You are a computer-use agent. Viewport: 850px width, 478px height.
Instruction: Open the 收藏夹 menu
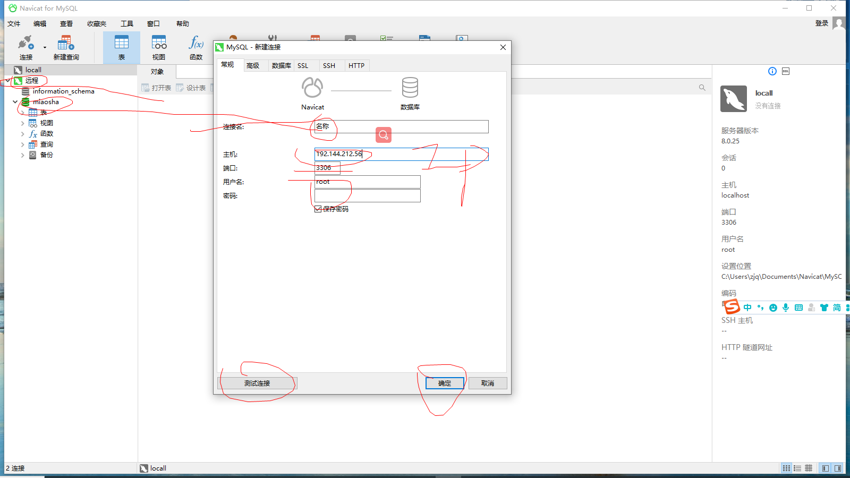tap(97, 23)
